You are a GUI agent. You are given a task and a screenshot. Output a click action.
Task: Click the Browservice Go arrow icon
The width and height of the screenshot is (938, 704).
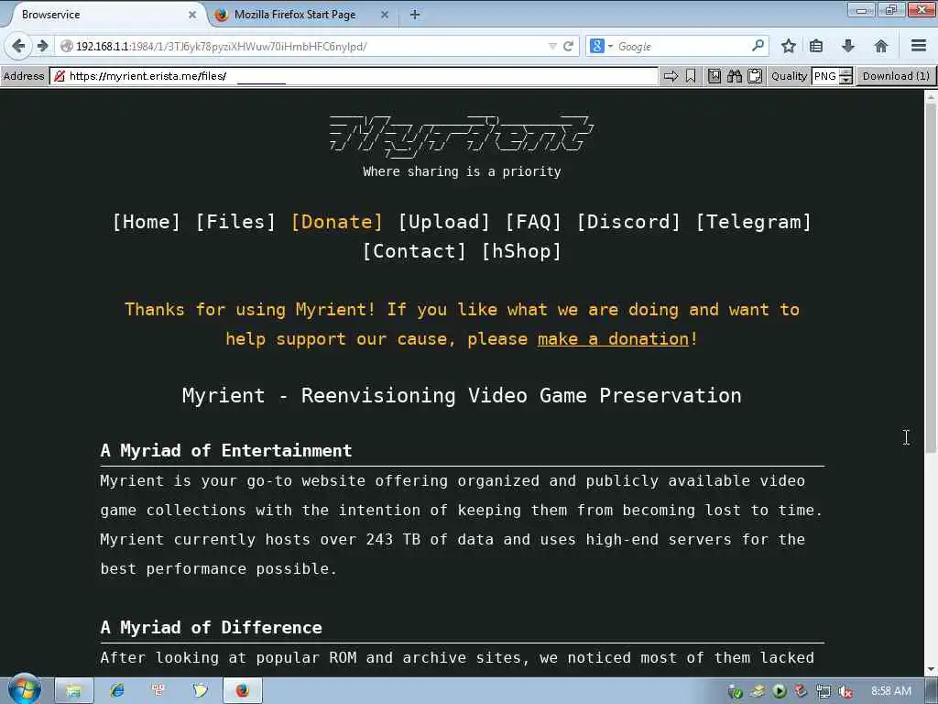tap(671, 76)
